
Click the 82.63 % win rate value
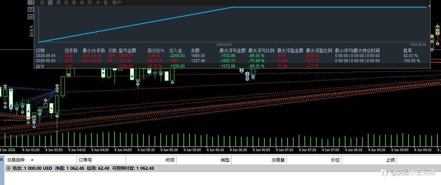[411, 56]
